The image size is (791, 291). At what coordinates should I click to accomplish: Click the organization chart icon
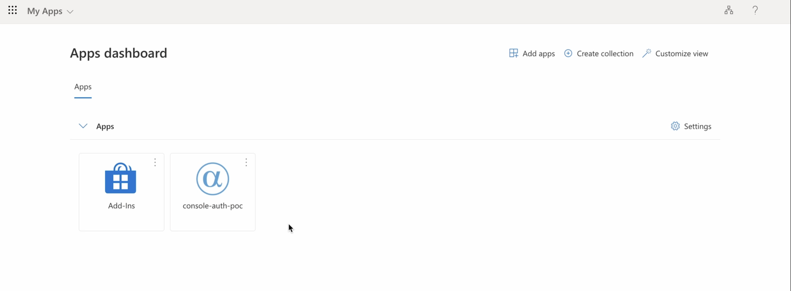pos(728,10)
